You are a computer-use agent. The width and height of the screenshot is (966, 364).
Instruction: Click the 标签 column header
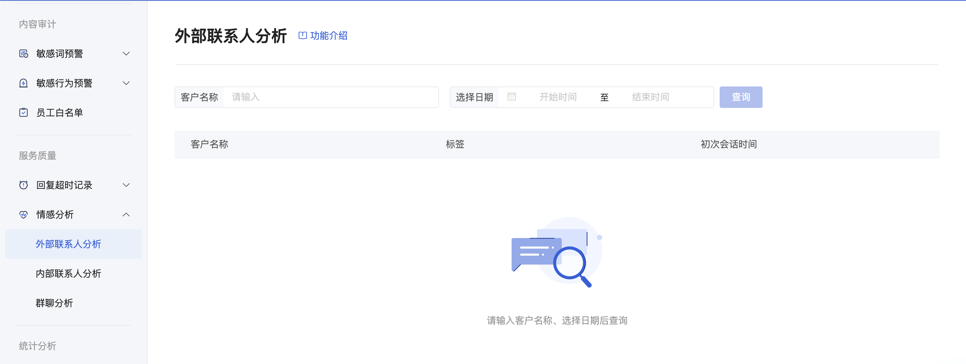[x=455, y=144]
